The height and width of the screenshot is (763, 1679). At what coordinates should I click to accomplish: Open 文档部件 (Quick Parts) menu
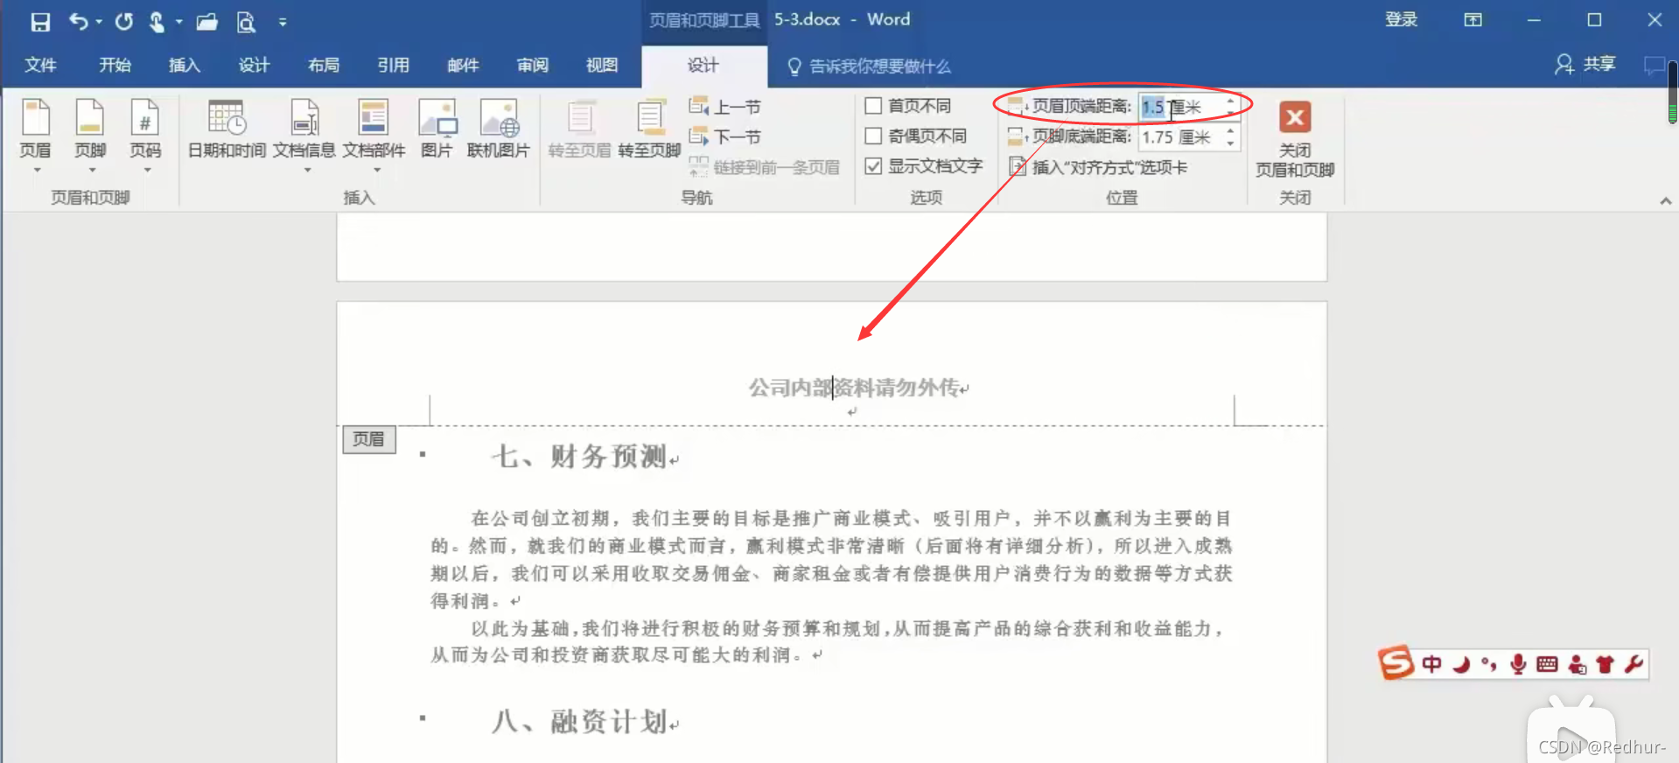pos(374,136)
